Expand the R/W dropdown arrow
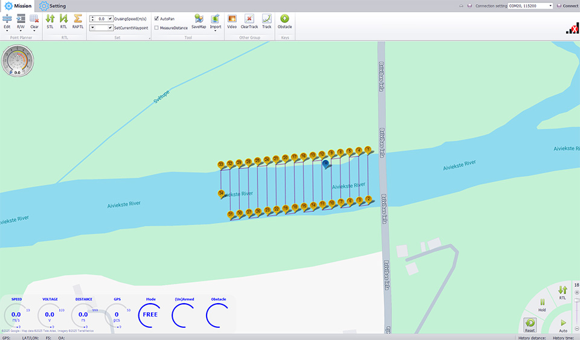 click(x=21, y=31)
